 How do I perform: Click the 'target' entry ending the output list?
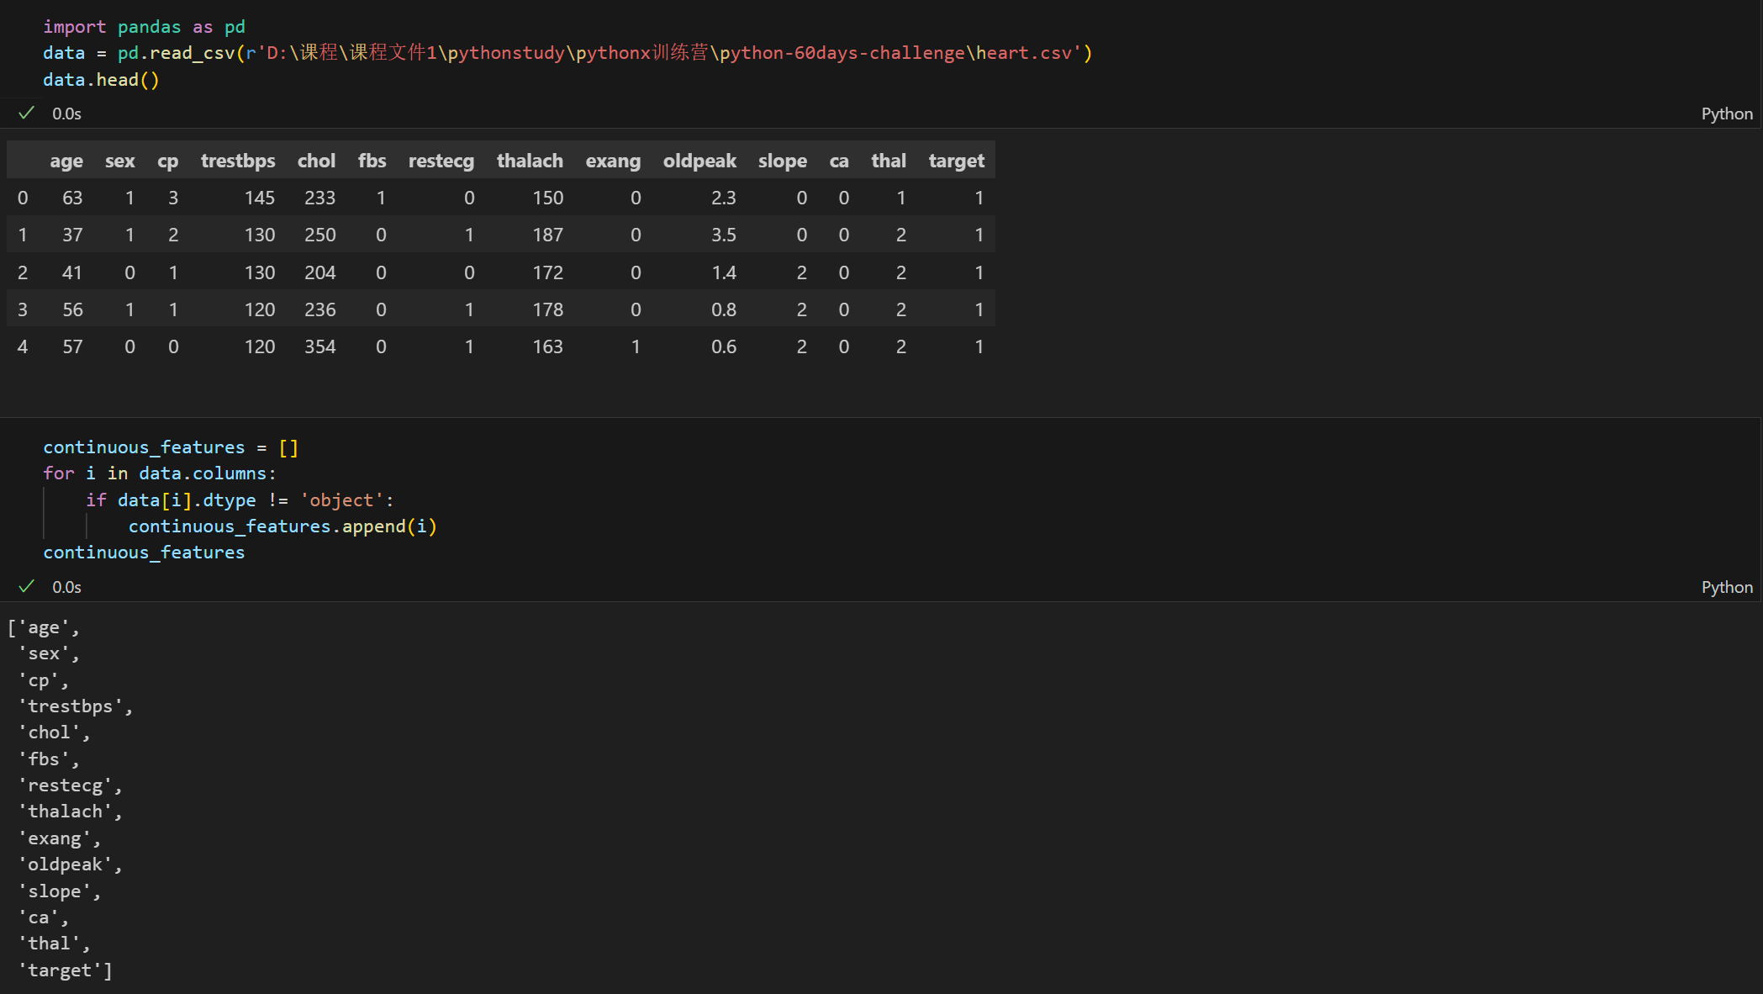coord(61,970)
